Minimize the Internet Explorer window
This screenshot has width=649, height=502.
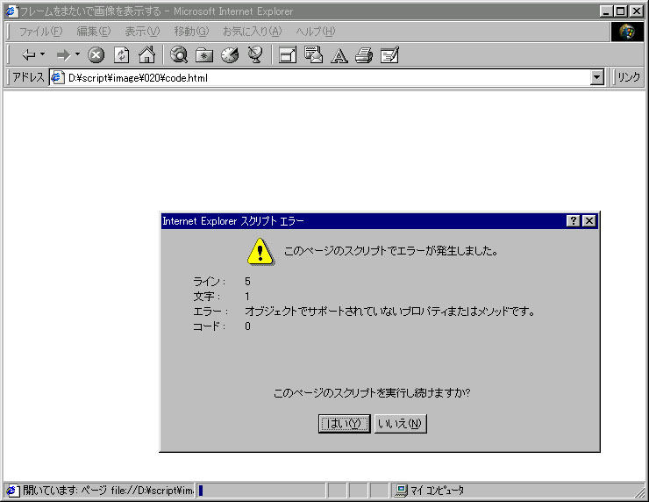606,11
